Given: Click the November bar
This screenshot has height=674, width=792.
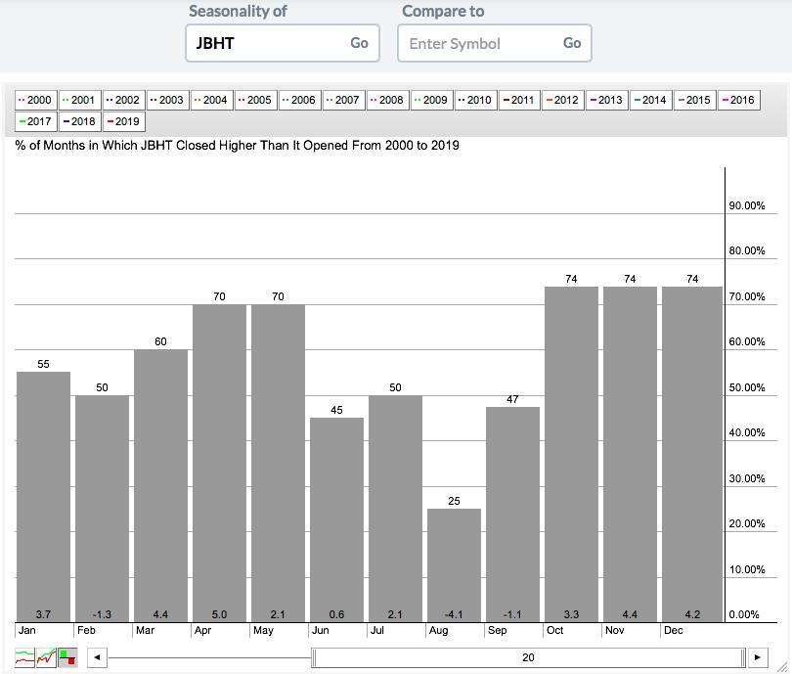Looking at the screenshot, I should click(x=630, y=455).
